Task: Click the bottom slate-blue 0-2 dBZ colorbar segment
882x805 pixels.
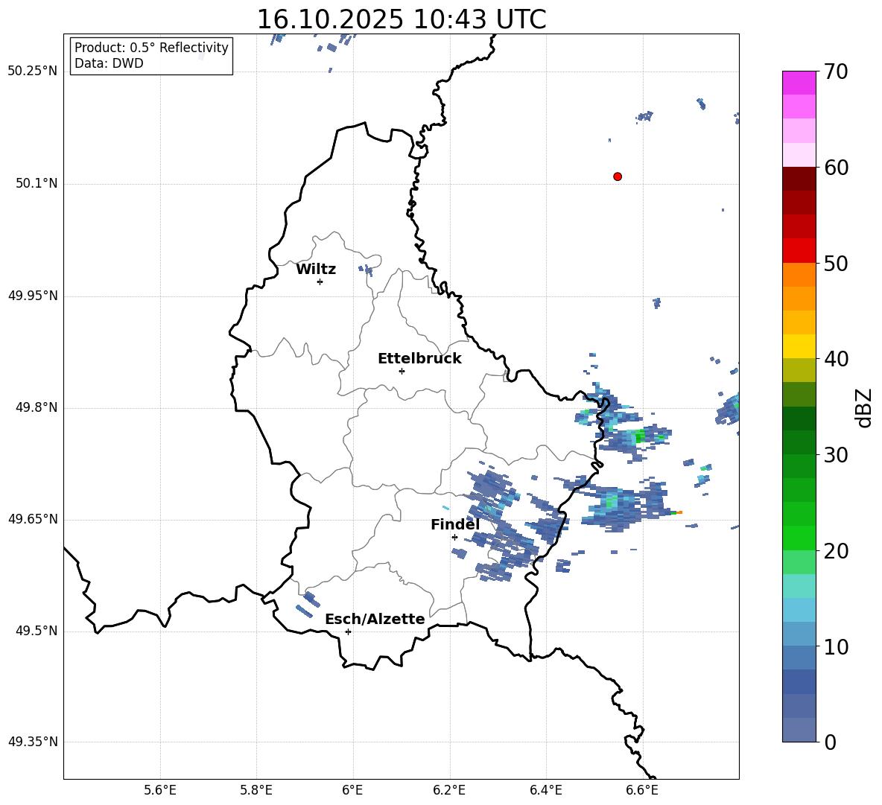Action: point(799,730)
